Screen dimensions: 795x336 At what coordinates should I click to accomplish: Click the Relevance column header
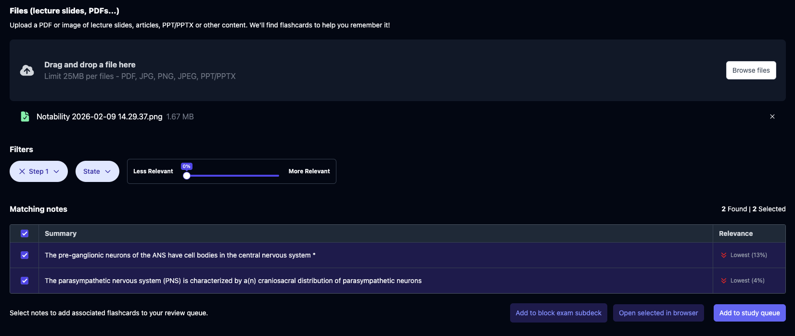[735, 233]
